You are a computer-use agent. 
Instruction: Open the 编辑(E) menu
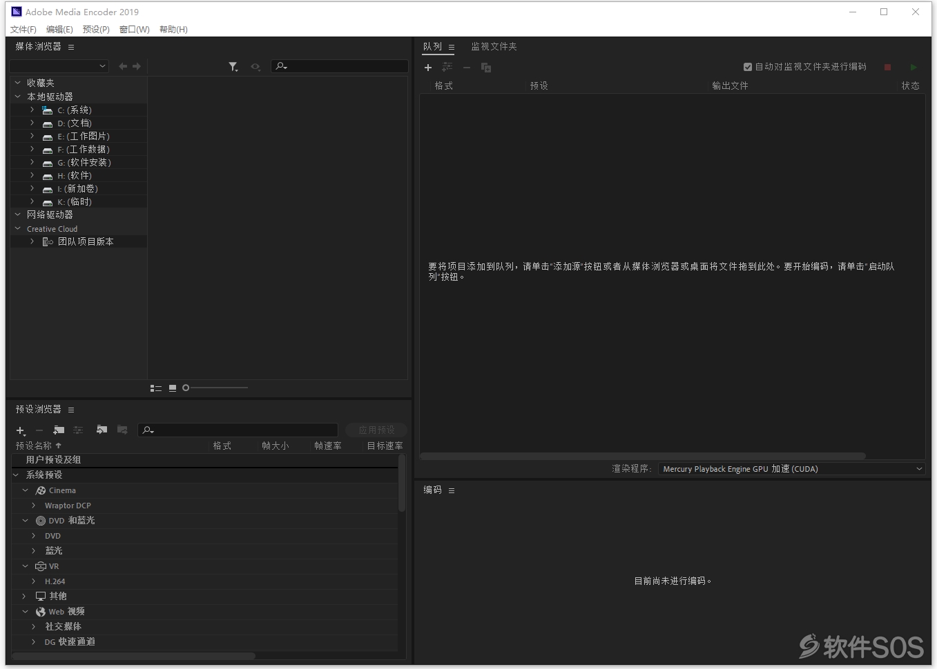click(59, 29)
